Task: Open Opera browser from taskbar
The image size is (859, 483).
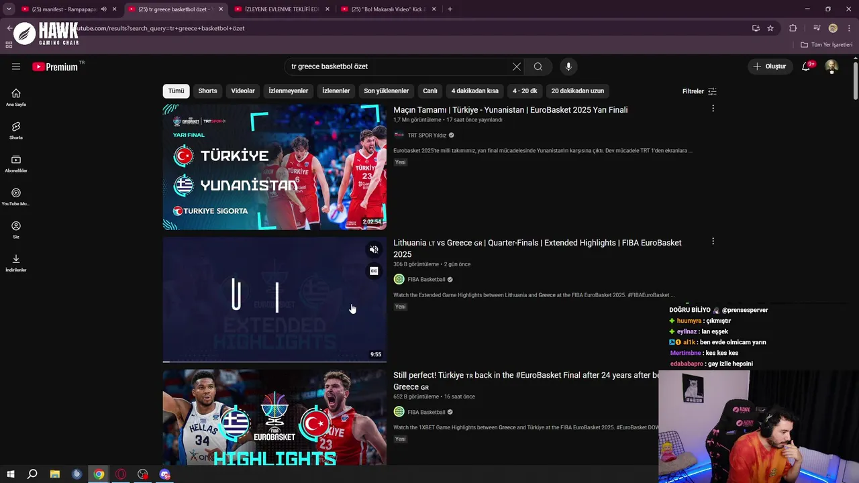Action: (x=121, y=474)
